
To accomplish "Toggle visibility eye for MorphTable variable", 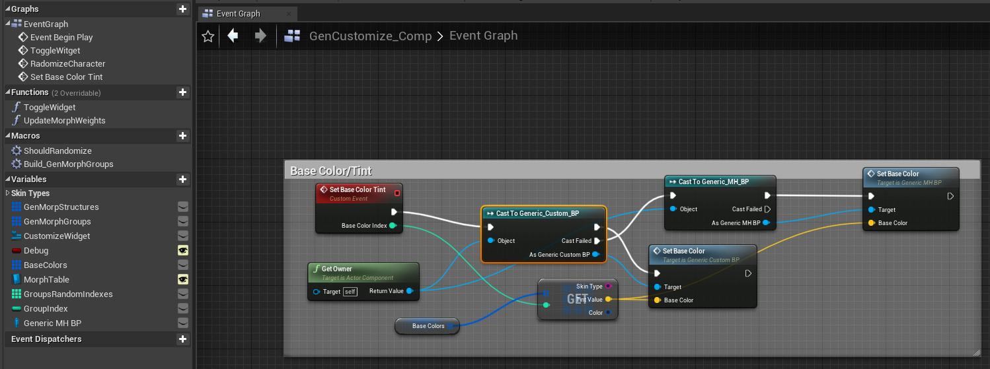I will 183,280.
